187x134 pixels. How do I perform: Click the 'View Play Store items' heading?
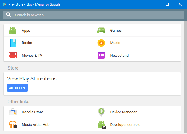pos(32,79)
